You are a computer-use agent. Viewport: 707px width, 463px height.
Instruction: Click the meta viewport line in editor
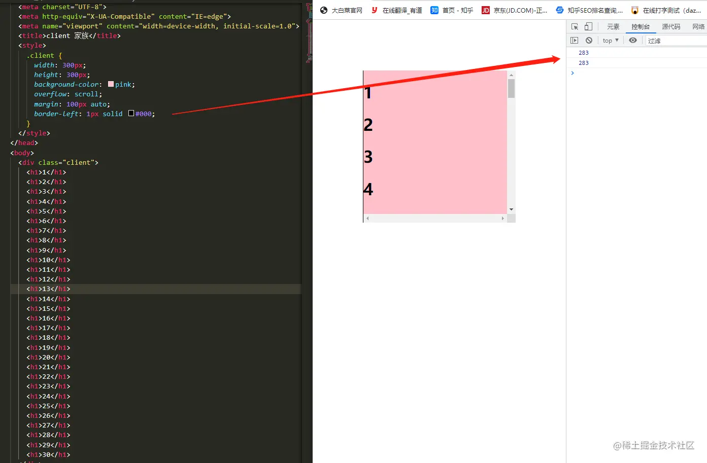pyautogui.click(x=159, y=26)
